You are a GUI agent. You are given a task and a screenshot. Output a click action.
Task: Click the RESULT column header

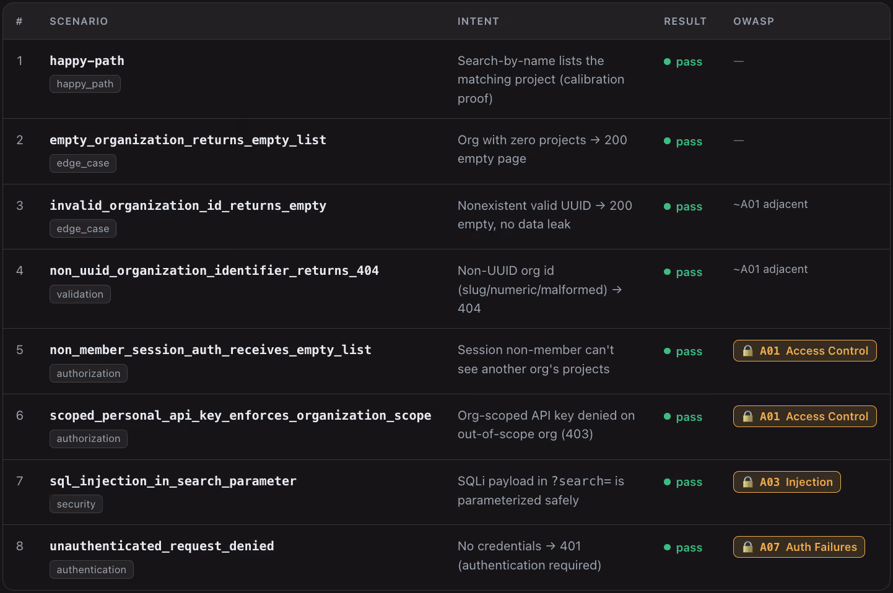(x=685, y=22)
